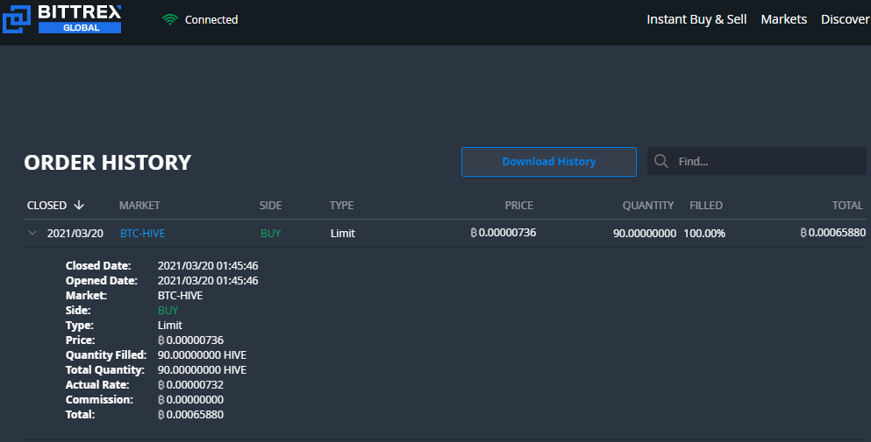Click Market detail value BTC-HIVE

click(x=180, y=296)
